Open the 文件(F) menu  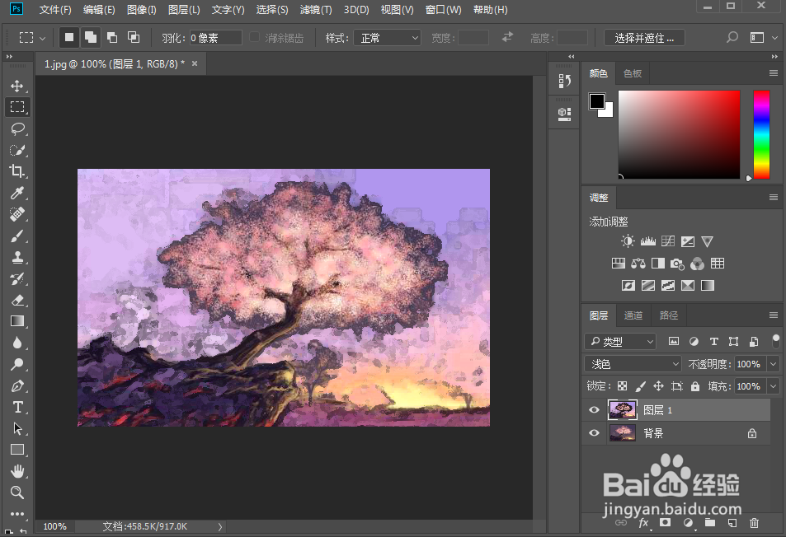55,10
